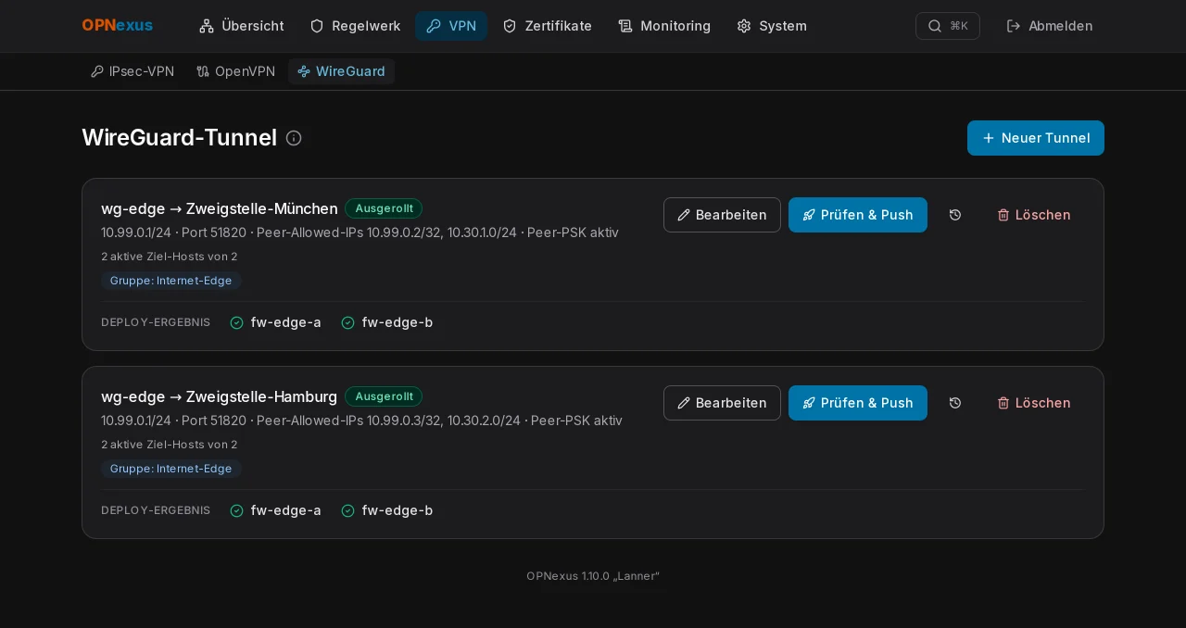Click the Gruppe: Internet-Edge tag in München card
Image resolution: width=1186 pixels, height=628 pixels.
[x=171, y=281]
